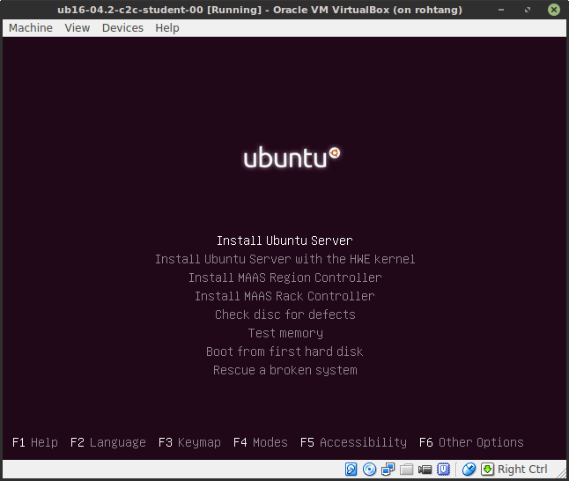Click the shared folders status icon

(406, 469)
